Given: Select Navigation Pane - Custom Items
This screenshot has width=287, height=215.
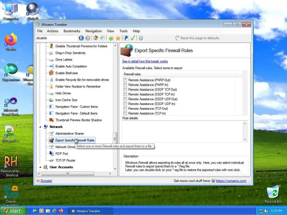Looking at the screenshot, I should [77, 107].
